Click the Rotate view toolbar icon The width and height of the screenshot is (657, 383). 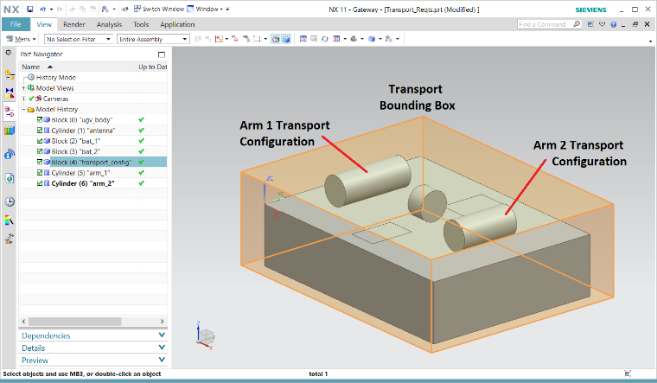325,39
